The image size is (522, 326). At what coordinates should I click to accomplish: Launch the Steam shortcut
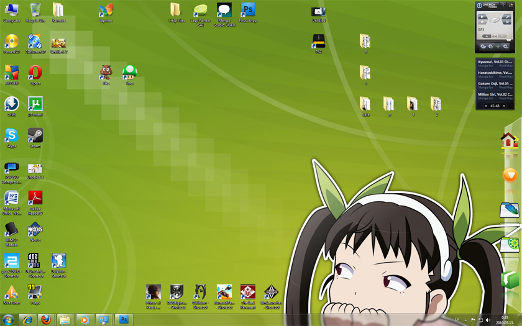click(x=35, y=138)
